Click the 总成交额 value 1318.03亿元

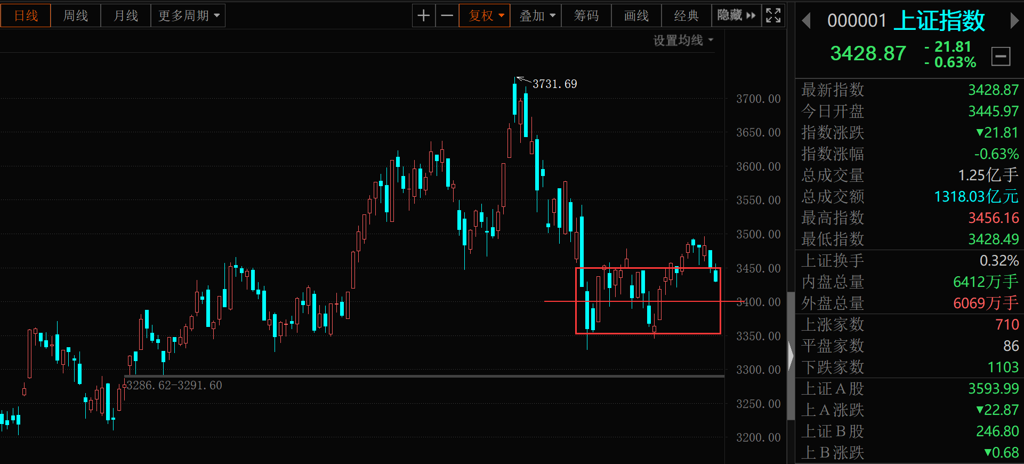pos(977,196)
